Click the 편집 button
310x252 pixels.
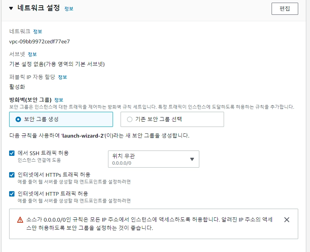[x=285, y=9]
